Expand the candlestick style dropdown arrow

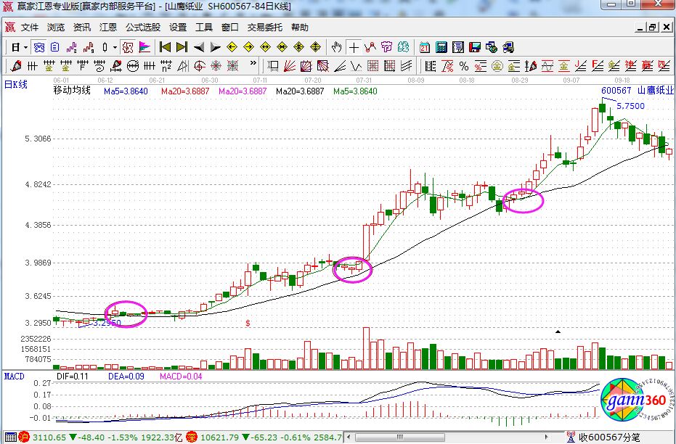115,47
